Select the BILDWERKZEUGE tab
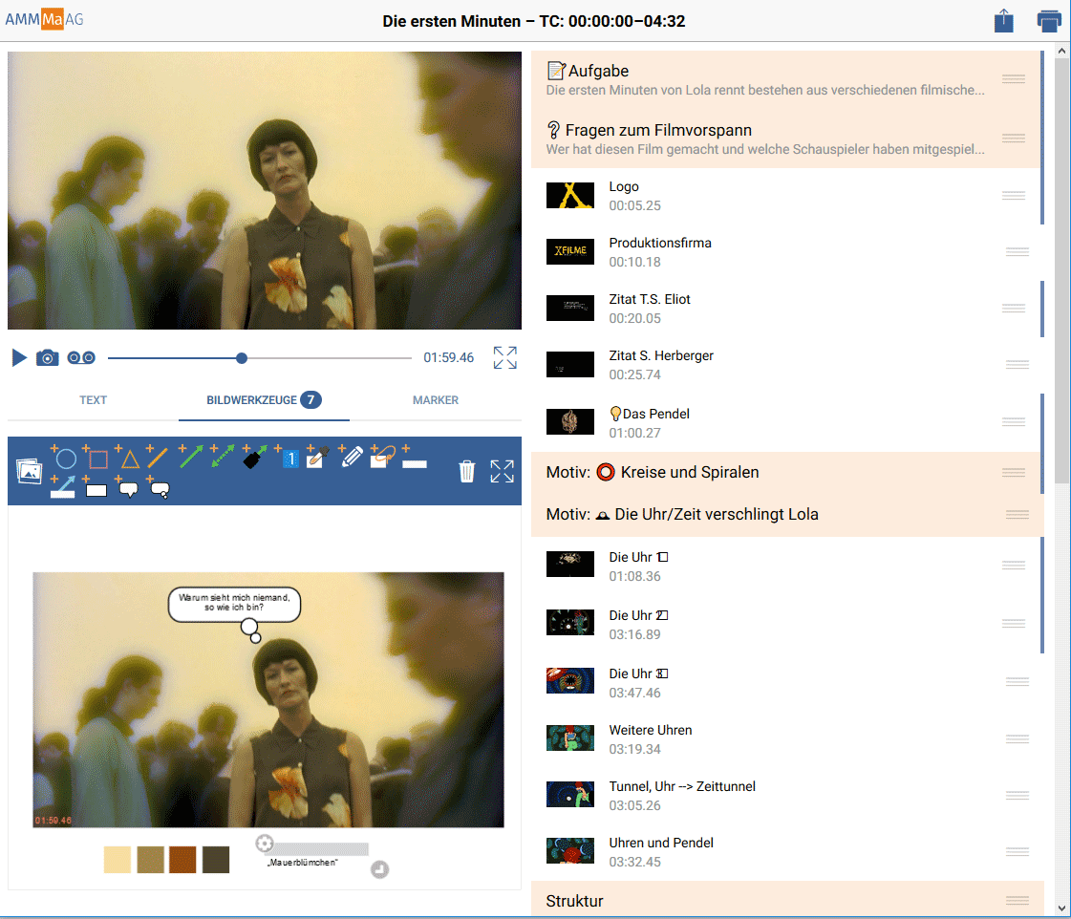Viewport: 1071px width, 919px height. point(264,400)
